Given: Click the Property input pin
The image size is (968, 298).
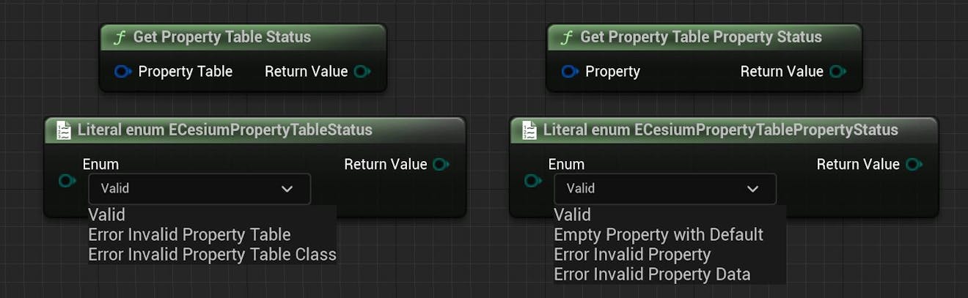Looking at the screenshot, I should tap(570, 72).
